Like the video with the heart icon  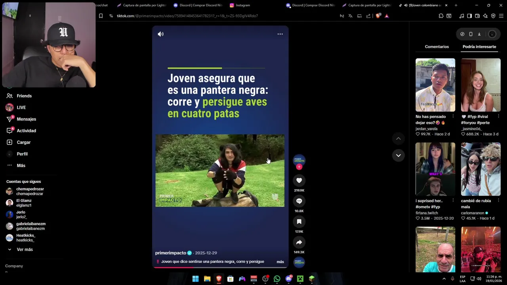(299, 180)
